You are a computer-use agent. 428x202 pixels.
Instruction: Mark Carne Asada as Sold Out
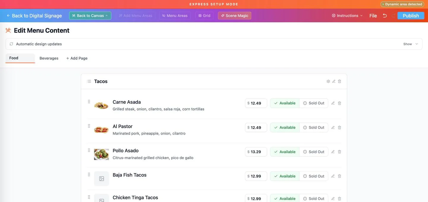[314, 103]
